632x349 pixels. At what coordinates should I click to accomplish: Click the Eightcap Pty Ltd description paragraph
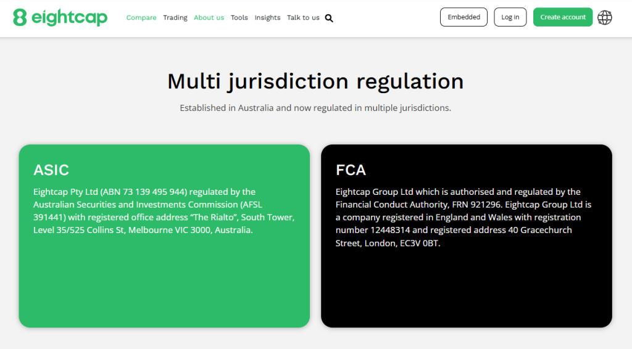[164, 211]
